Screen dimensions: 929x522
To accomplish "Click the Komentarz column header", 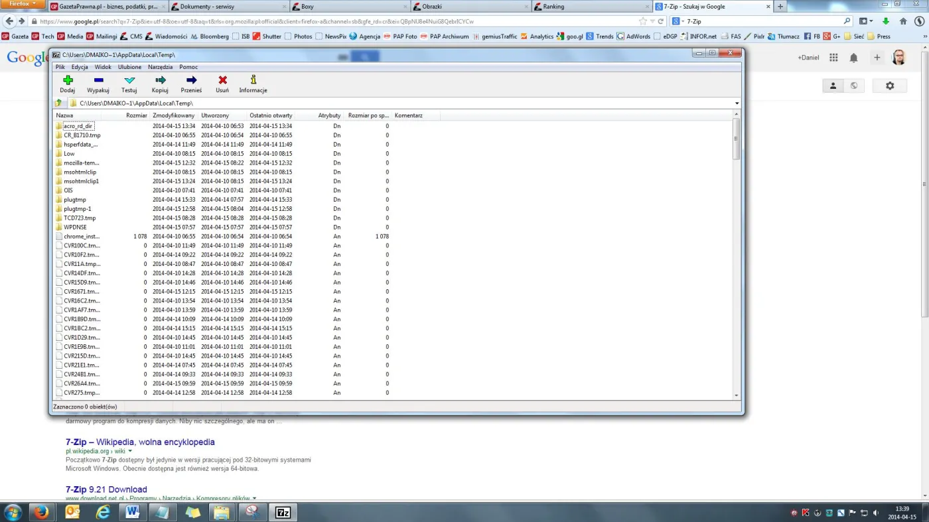I will (x=417, y=115).
